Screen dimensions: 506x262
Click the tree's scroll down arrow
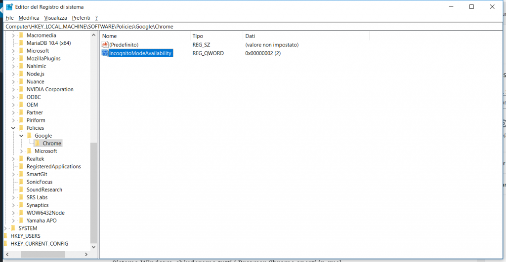(x=93, y=247)
